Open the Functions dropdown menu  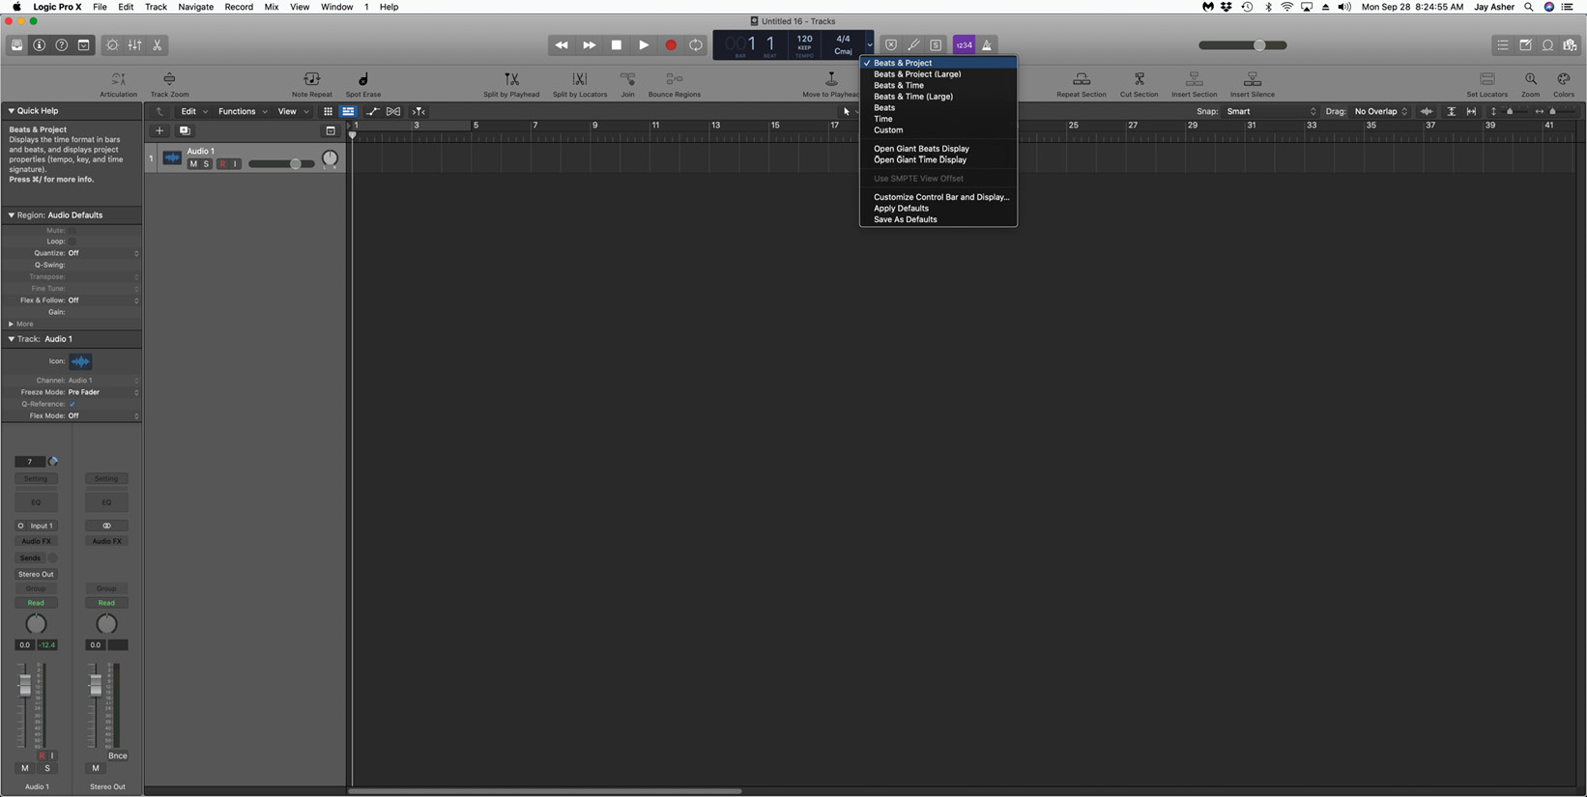pyautogui.click(x=242, y=111)
